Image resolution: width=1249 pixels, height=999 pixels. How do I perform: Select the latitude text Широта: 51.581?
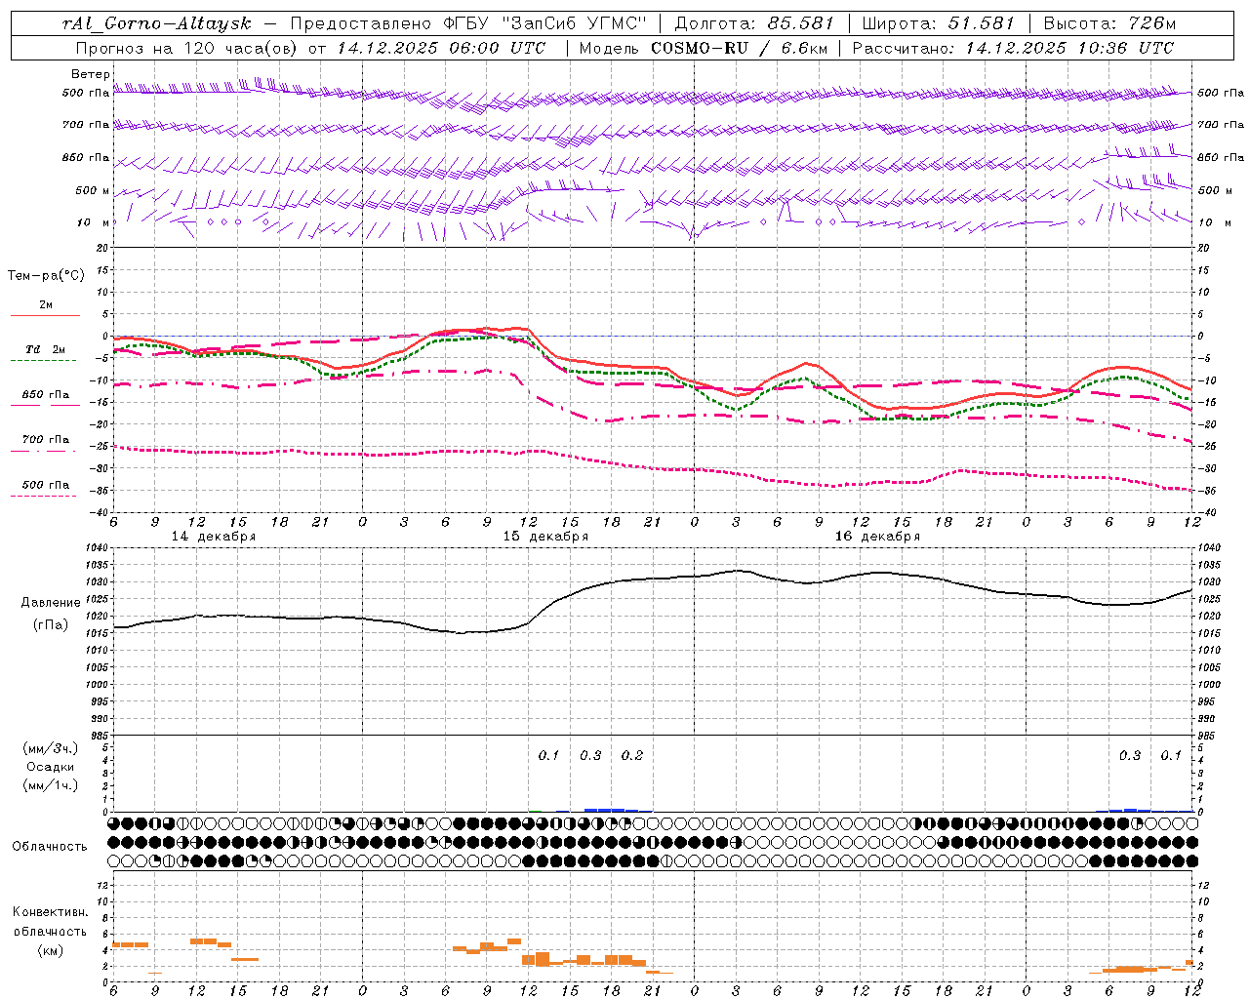[939, 23]
